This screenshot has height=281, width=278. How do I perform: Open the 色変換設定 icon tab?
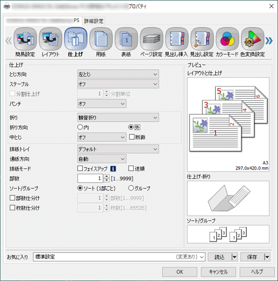click(253, 42)
